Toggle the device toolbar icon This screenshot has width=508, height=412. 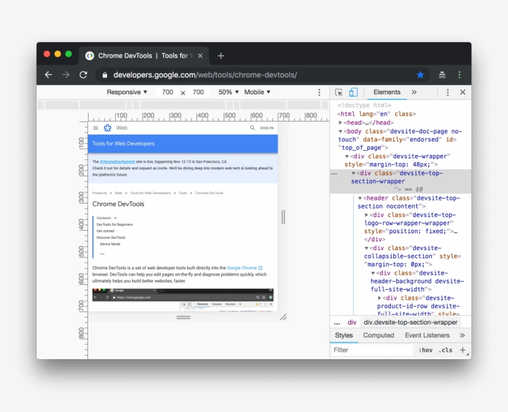coord(353,92)
